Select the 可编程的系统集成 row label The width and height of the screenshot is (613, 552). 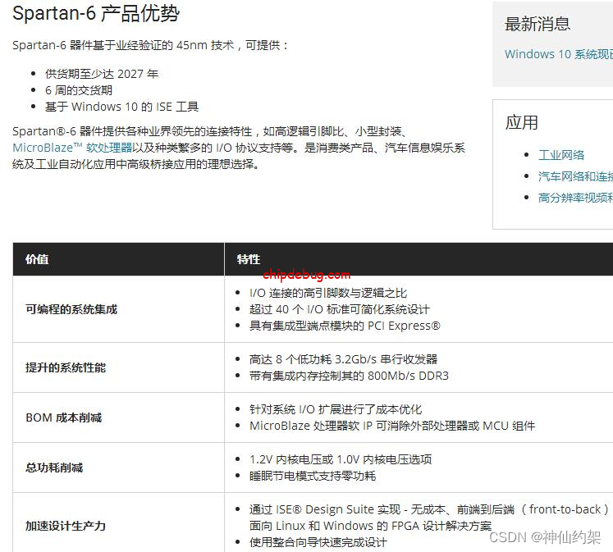coord(71,309)
